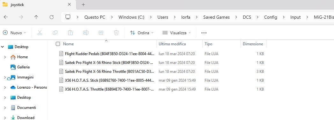Image resolution: width=334 pixels, height=120 pixels.
Task: Click the Users breadcrumb
Action: point(163,17)
